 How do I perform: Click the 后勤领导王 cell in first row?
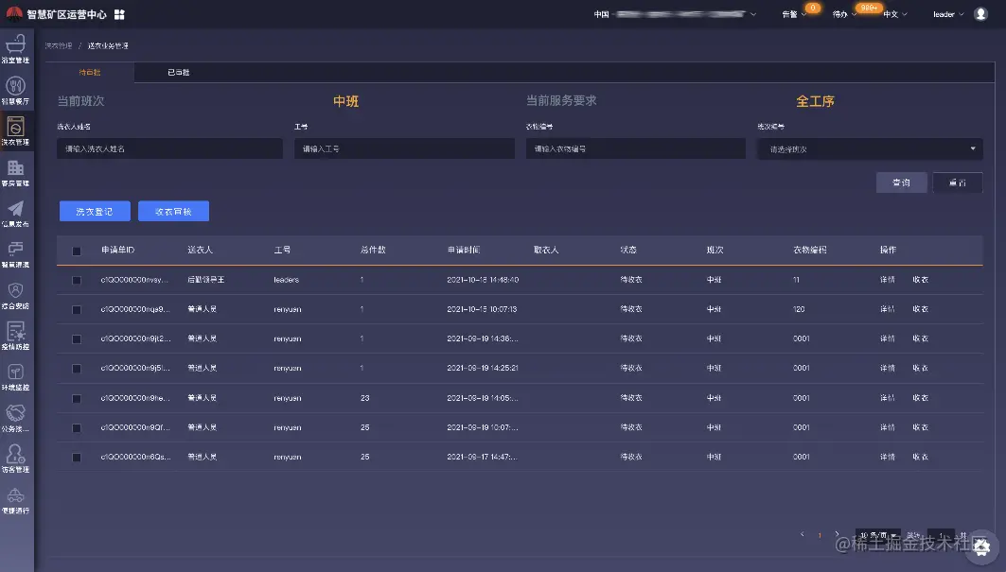[205, 280]
